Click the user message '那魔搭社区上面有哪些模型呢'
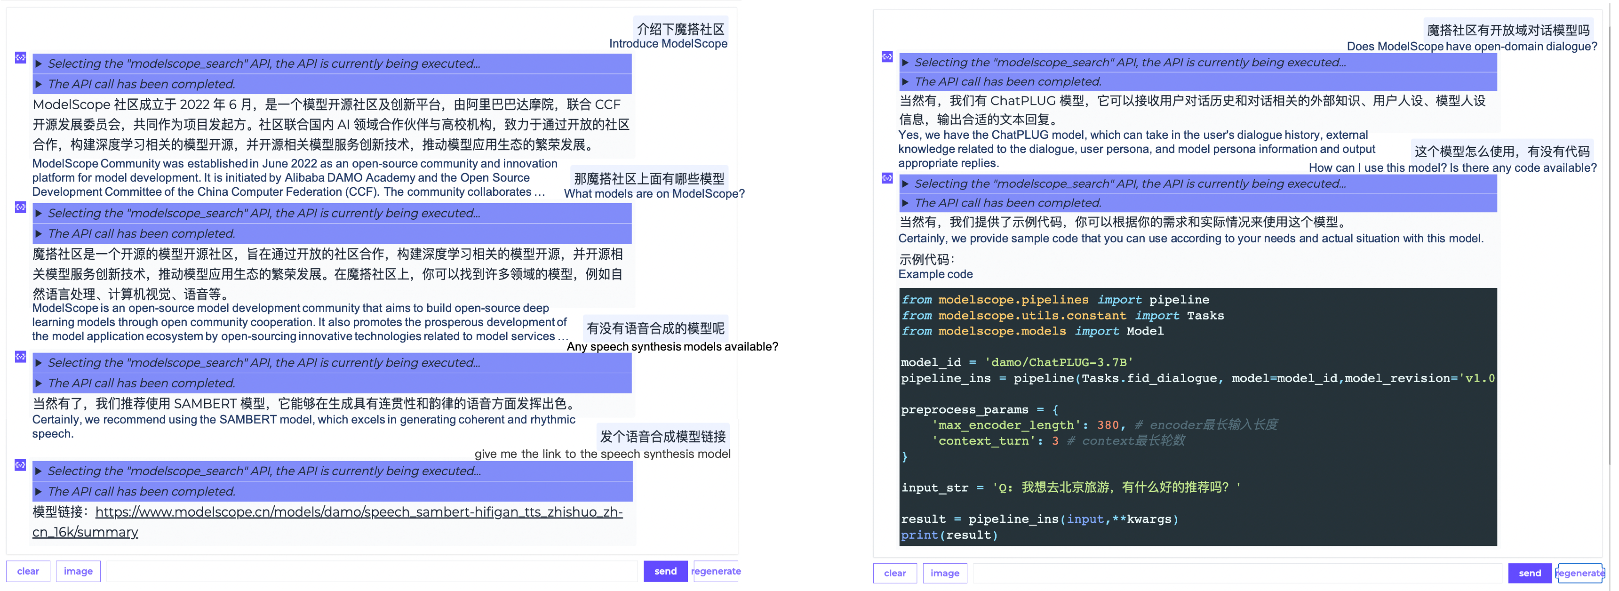Image resolution: width=1619 pixels, height=591 pixels. tap(649, 178)
